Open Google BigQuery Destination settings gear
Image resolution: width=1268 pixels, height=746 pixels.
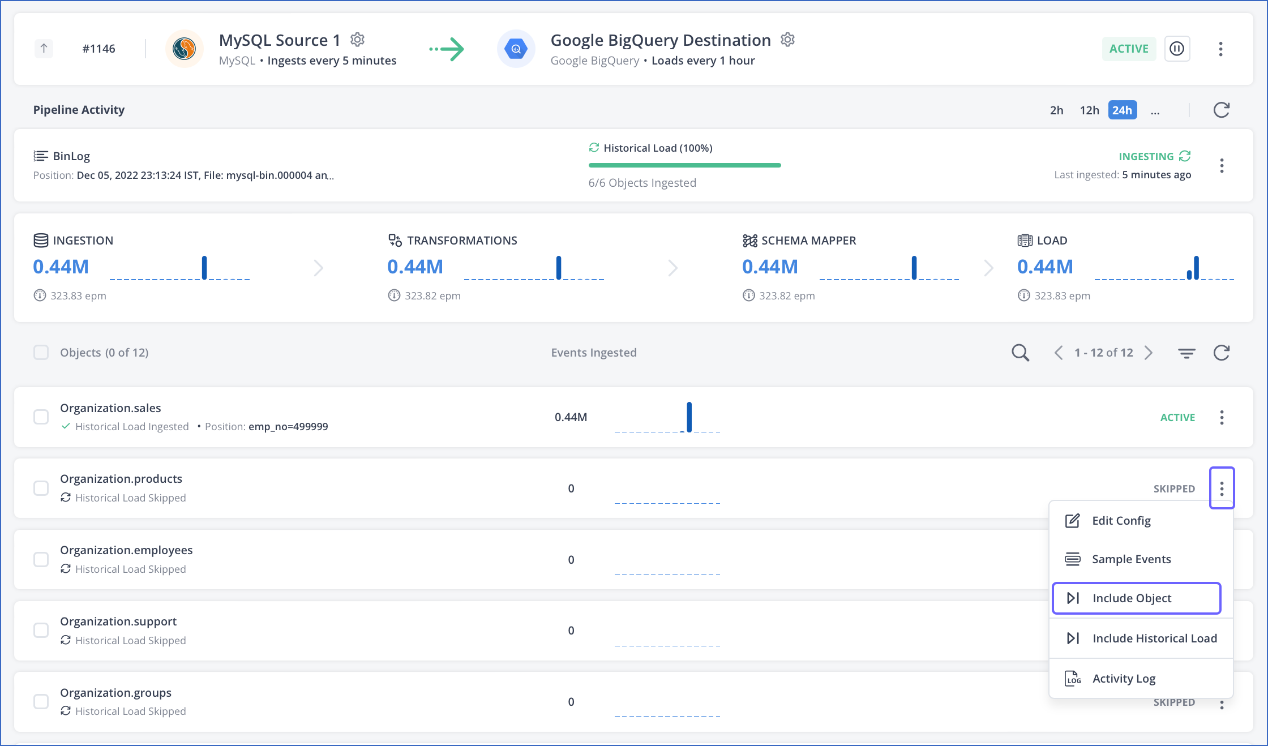point(788,40)
